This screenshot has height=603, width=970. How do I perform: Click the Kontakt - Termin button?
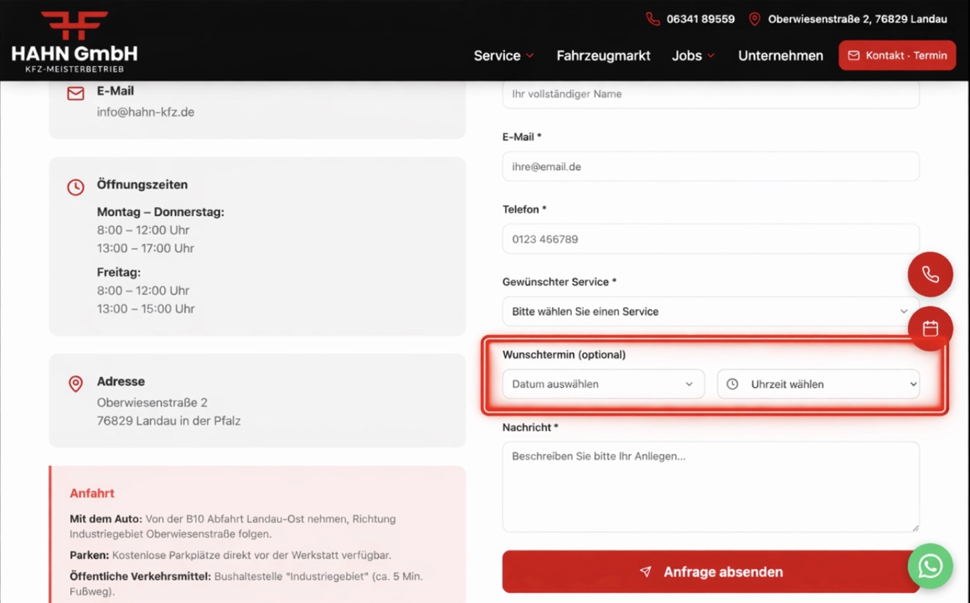click(896, 55)
